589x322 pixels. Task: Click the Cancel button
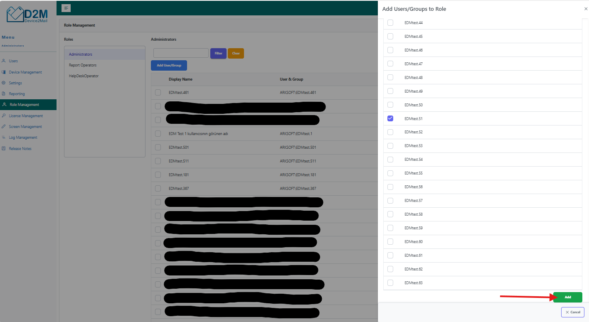click(x=572, y=312)
